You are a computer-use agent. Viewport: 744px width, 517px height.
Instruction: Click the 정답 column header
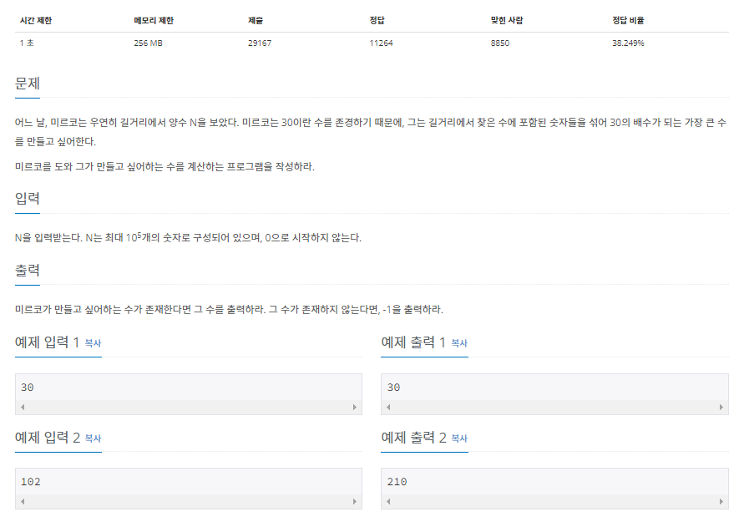377,20
